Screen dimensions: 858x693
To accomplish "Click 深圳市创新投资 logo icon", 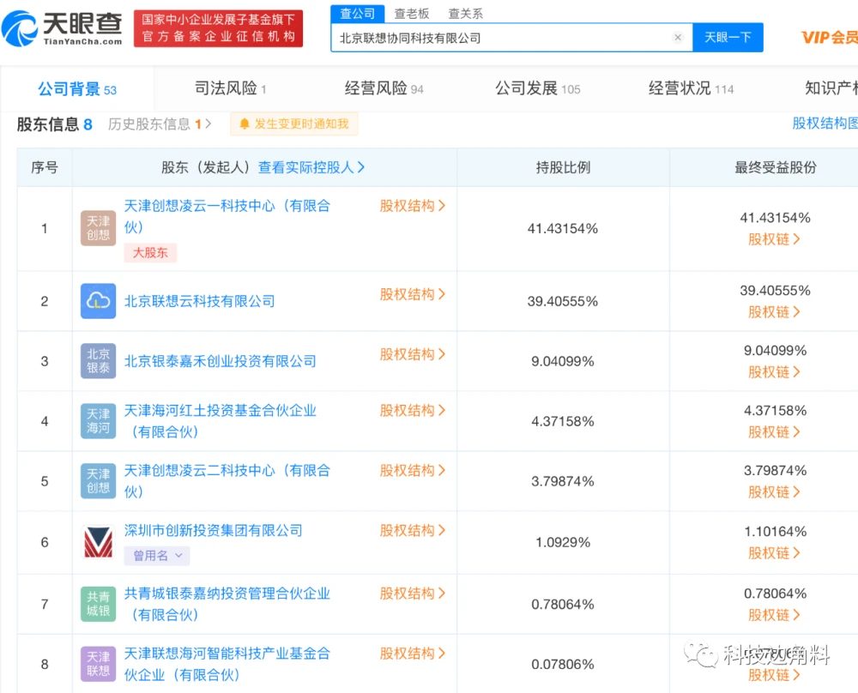I will (x=98, y=542).
